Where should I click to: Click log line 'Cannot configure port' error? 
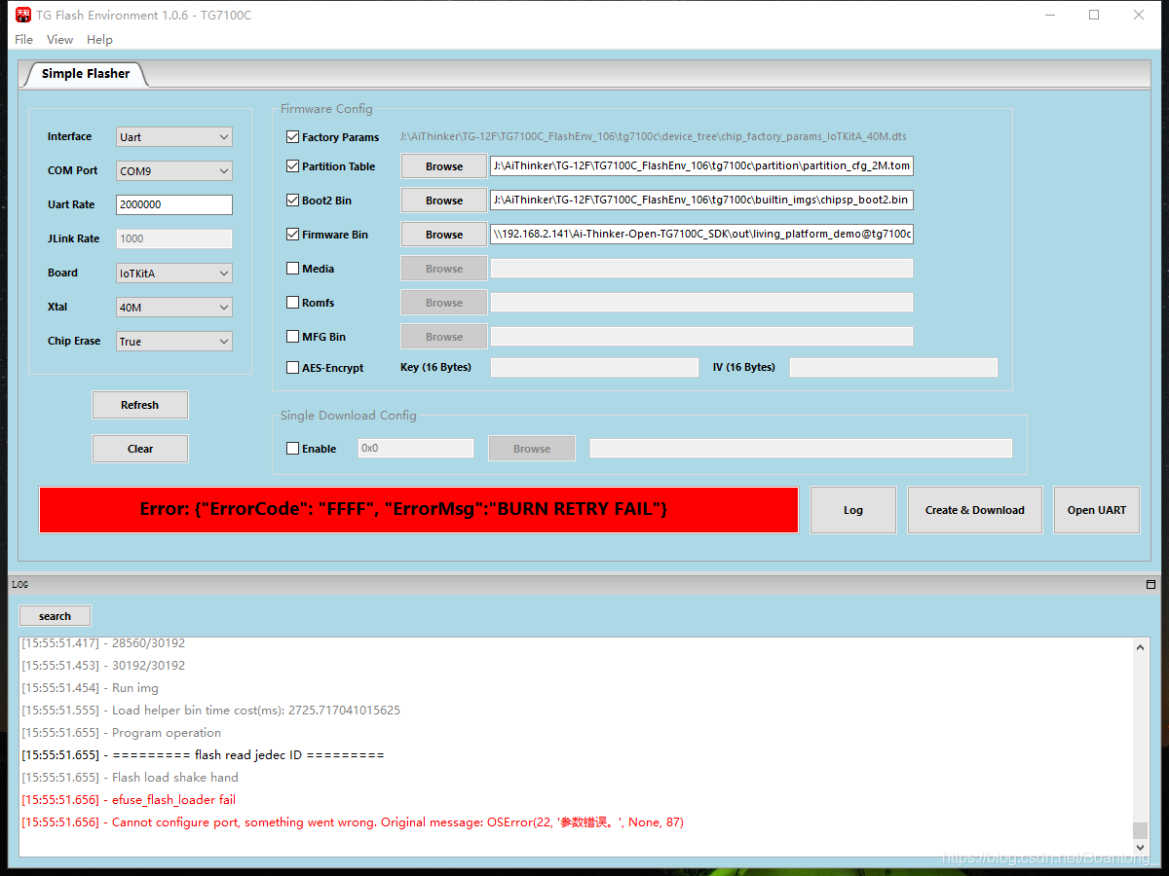click(353, 822)
